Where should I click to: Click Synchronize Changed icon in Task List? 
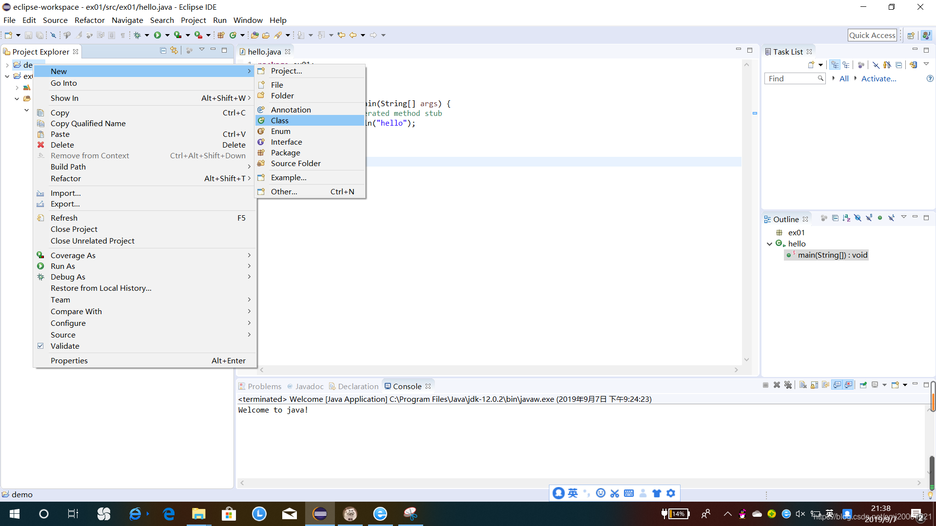[913, 65]
